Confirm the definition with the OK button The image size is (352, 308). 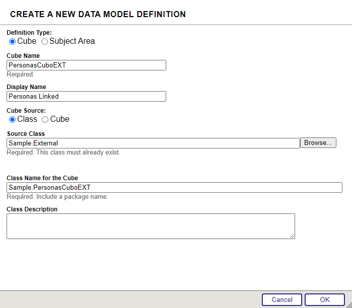click(x=325, y=299)
